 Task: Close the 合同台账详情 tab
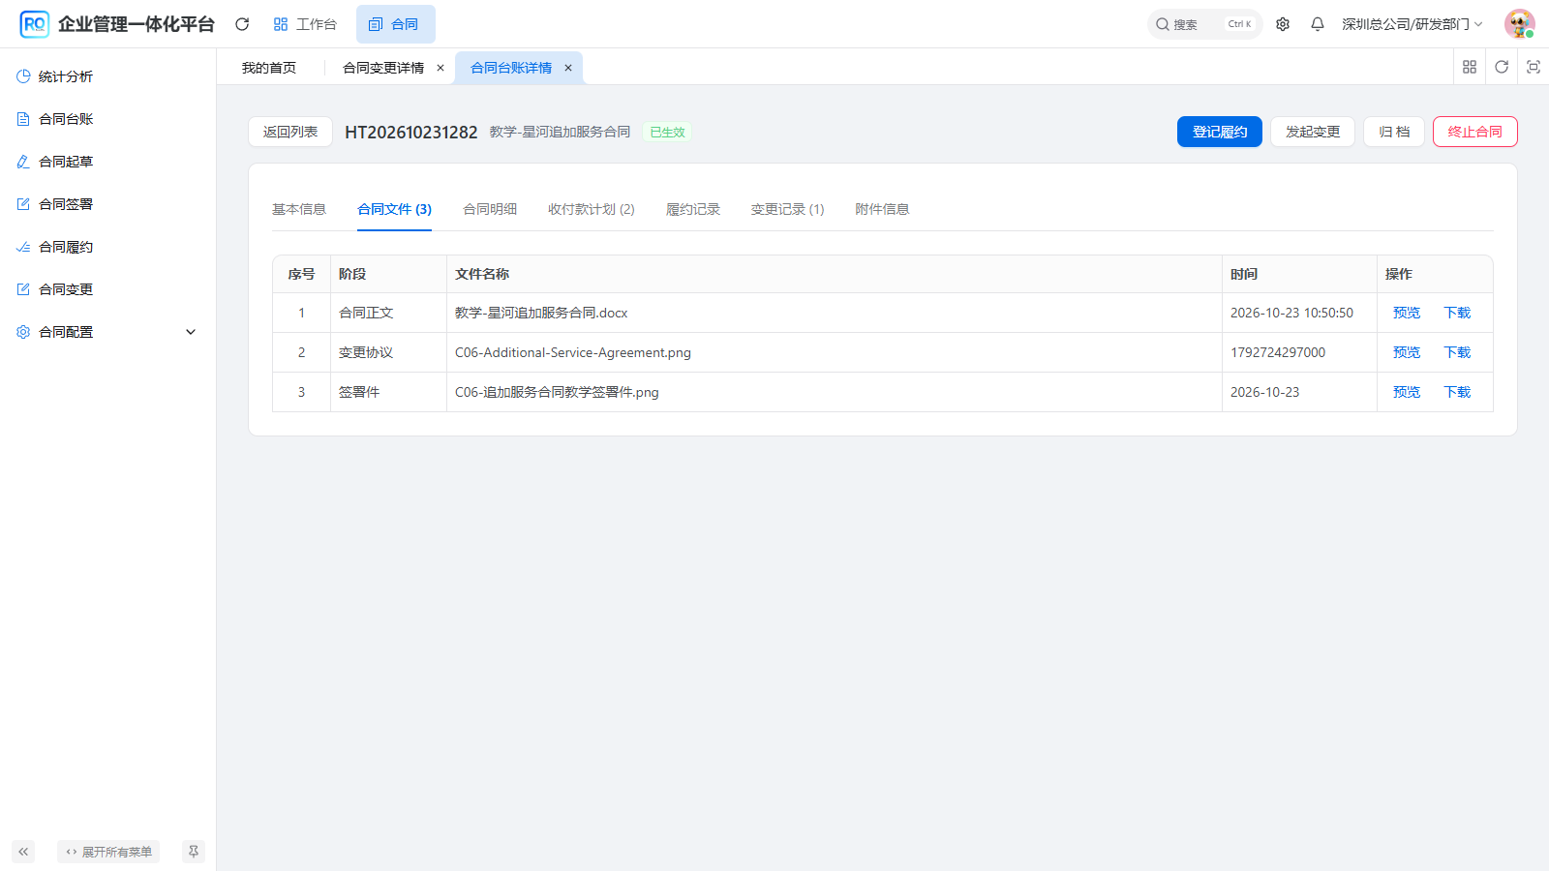[x=568, y=68]
